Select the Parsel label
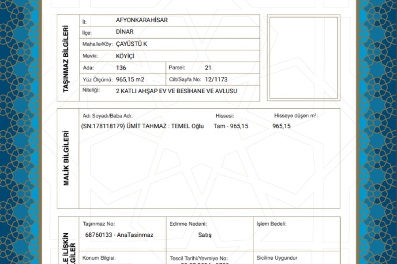Viewport: 397px width, 264px height. pyautogui.click(x=177, y=67)
